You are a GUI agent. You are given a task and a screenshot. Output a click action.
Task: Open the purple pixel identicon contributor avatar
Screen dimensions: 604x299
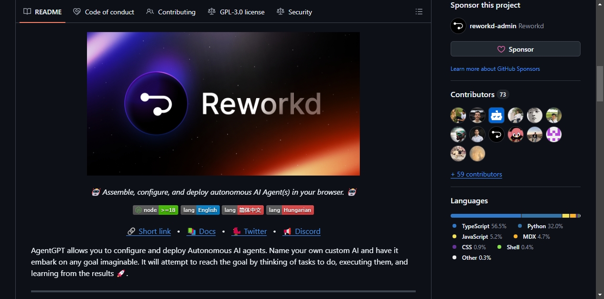[x=554, y=134]
